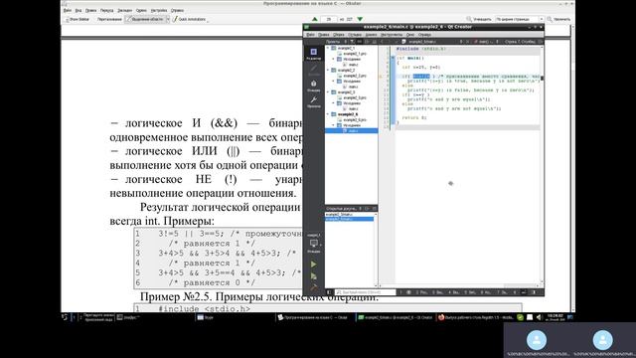Collapse the example2_6 project node
This screenshot has width=636, height=358.
(328, 114)
